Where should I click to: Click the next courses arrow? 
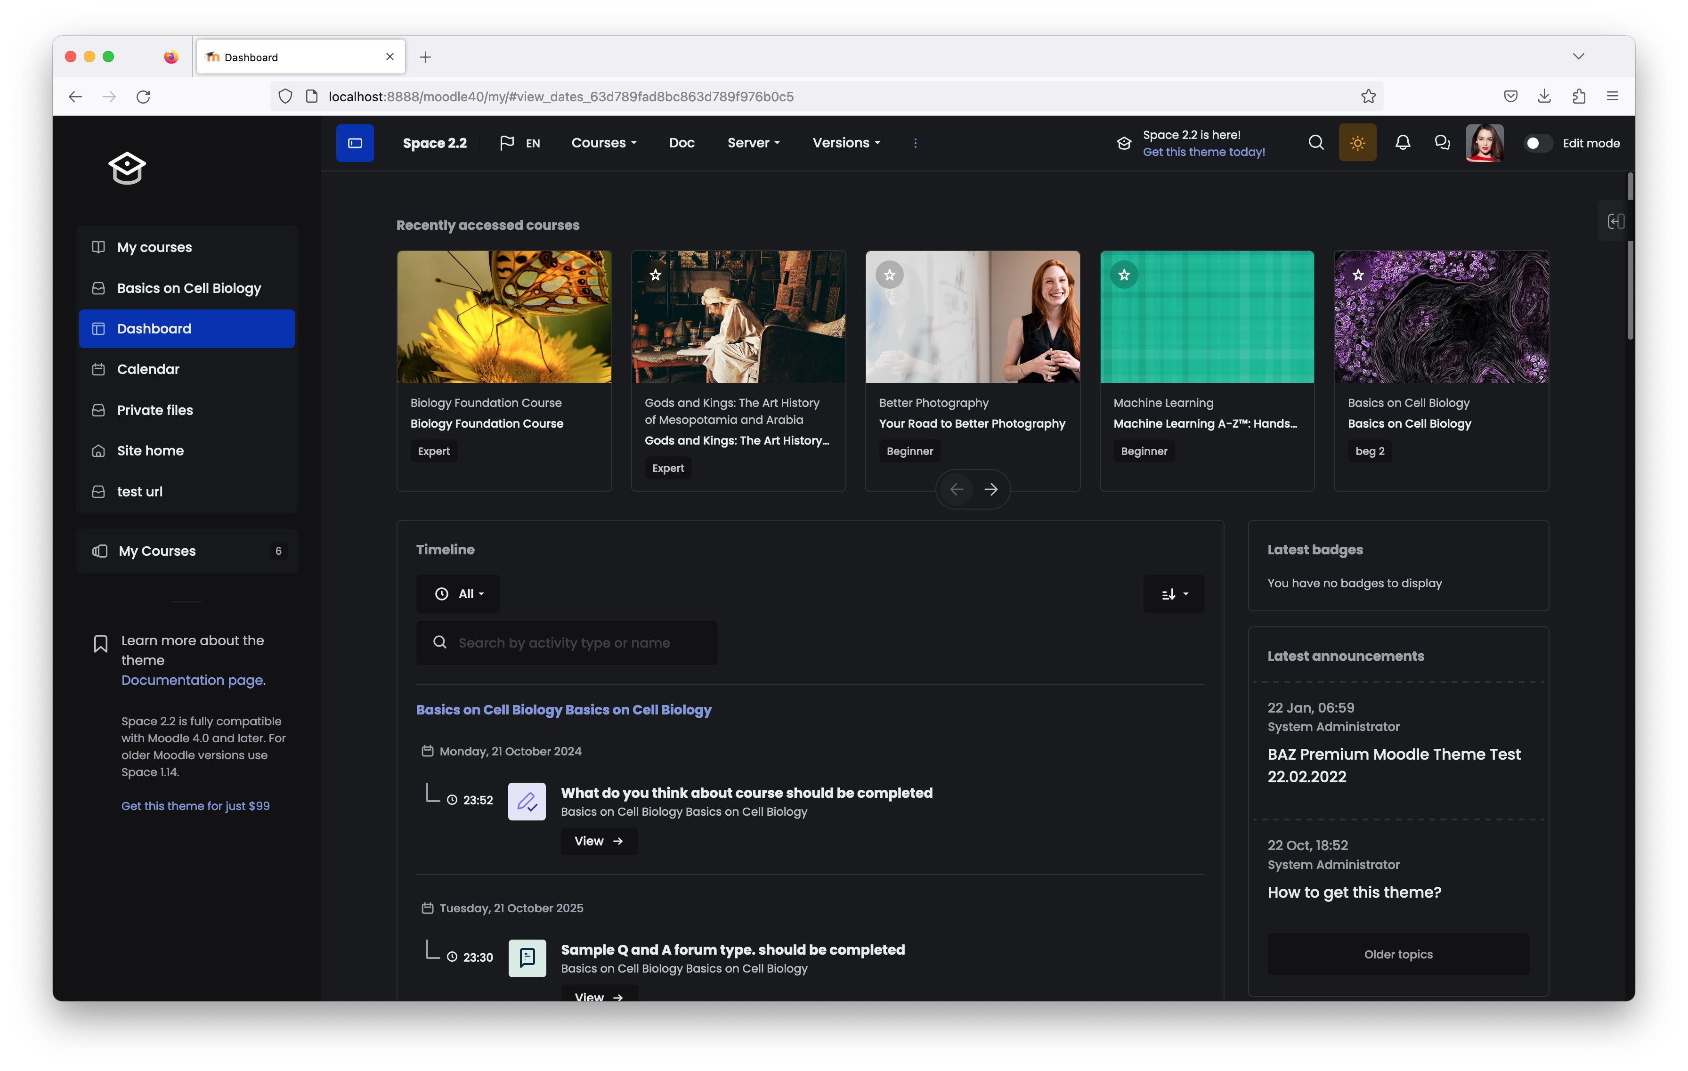point(990,489)
